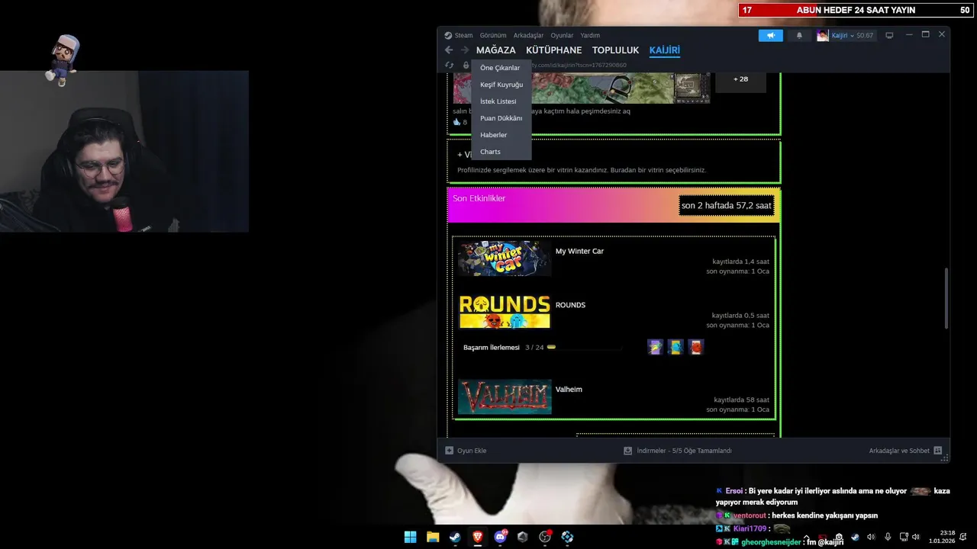The height and width of the screenshot is (549, 977).
Task: Open the Windows Start menu
Action: click(x=411, y=537)
